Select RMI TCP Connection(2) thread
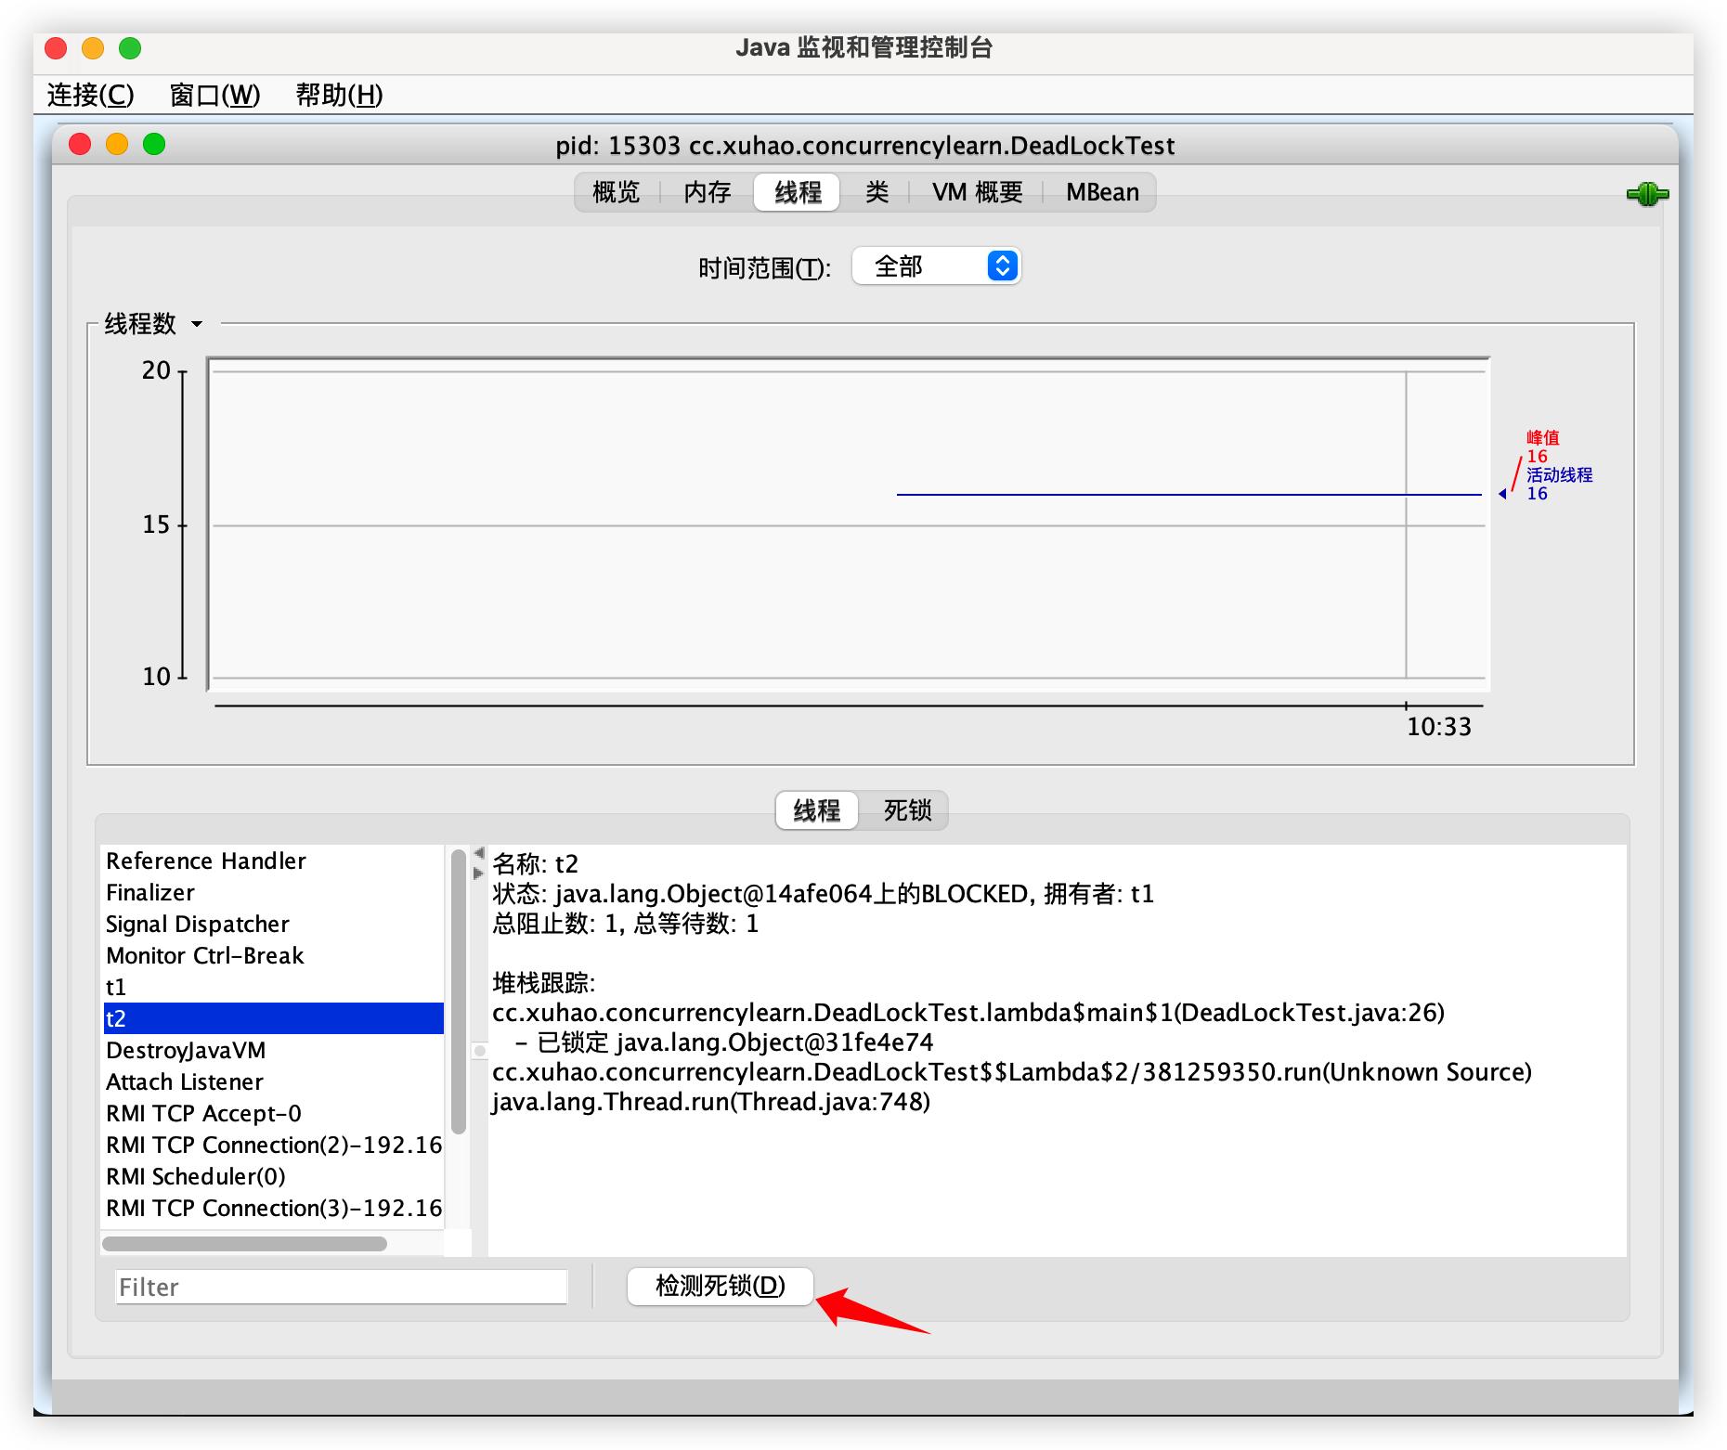 tap(273, 1145)
